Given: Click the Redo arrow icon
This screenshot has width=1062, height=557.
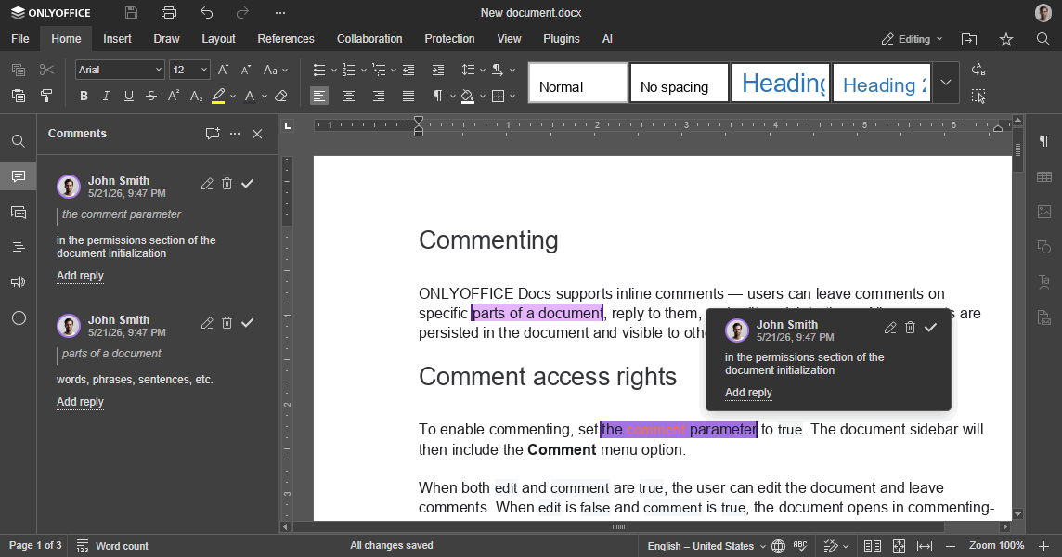Looking at the screenshot, I should pos(242,13).
